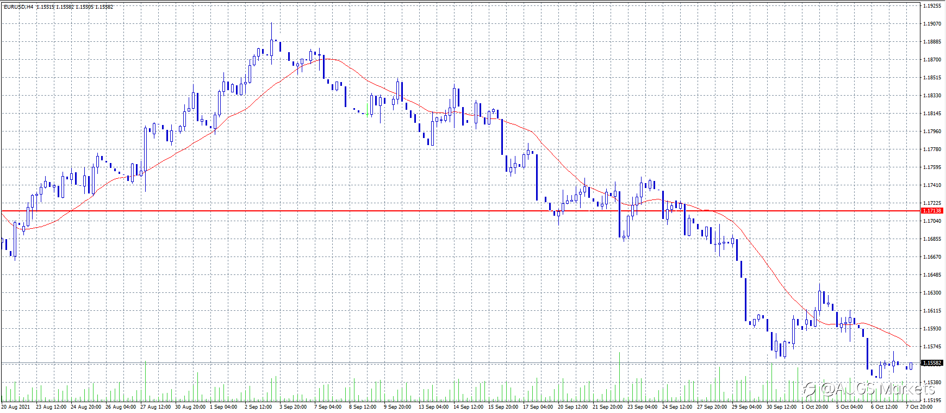Click the 3 Sep 20:00 time label
The height and width of the screenshot is (413, 946).
(x=294, y=407)
